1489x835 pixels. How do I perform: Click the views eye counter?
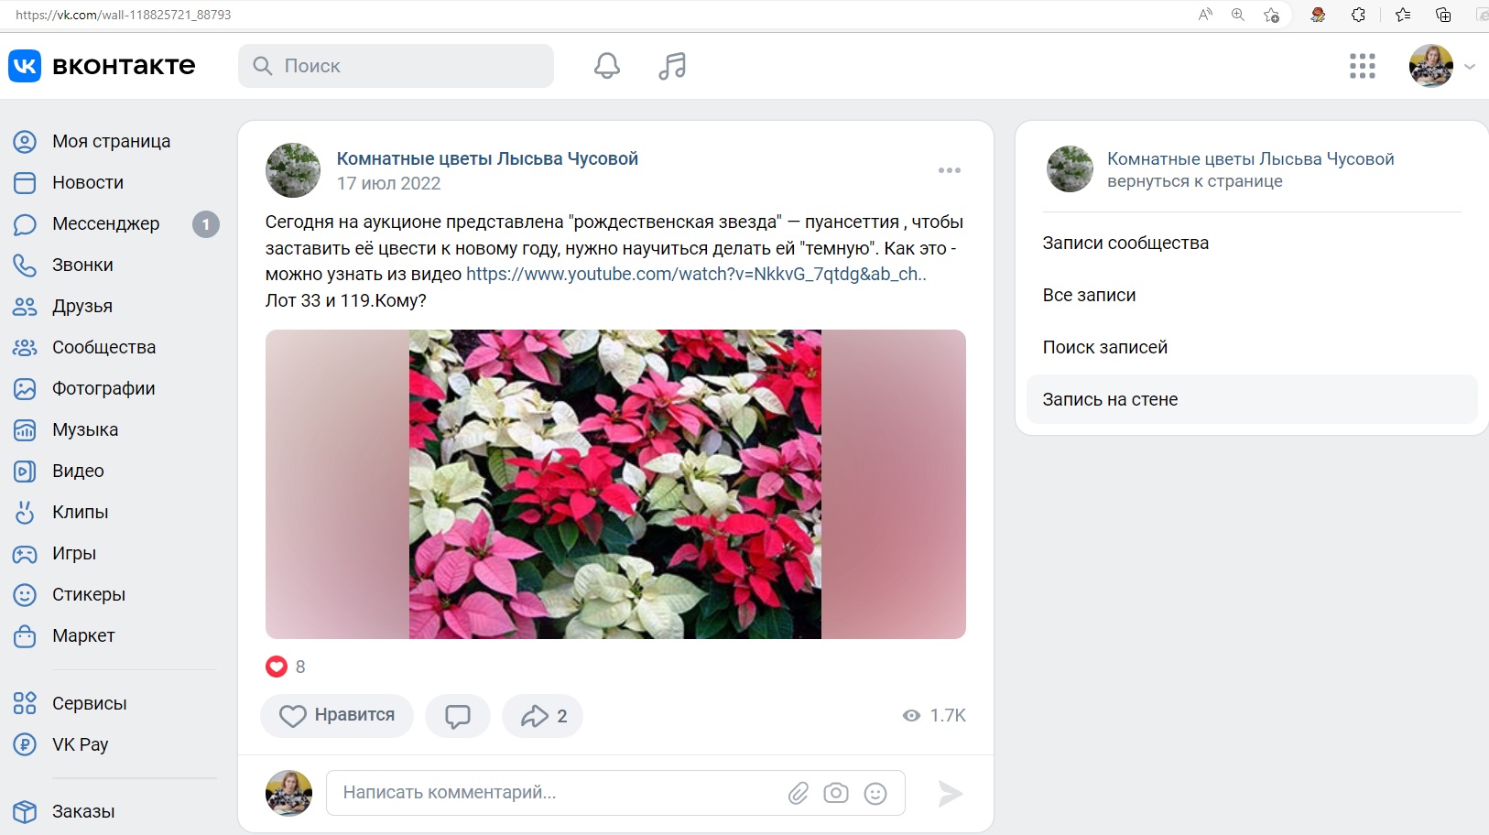pyautogui.click(x=934, y=715)
